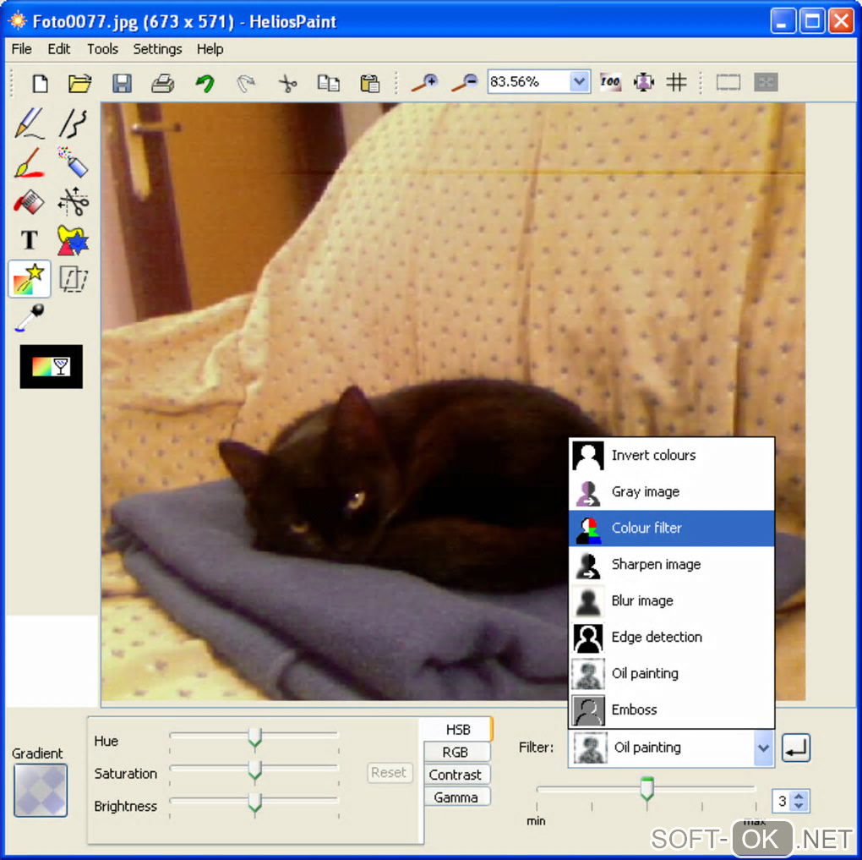Decrease filter value with spinner down arrow

799,806
